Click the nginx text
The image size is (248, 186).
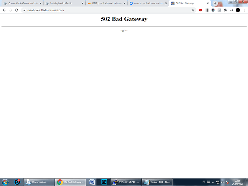pos(124,31)
